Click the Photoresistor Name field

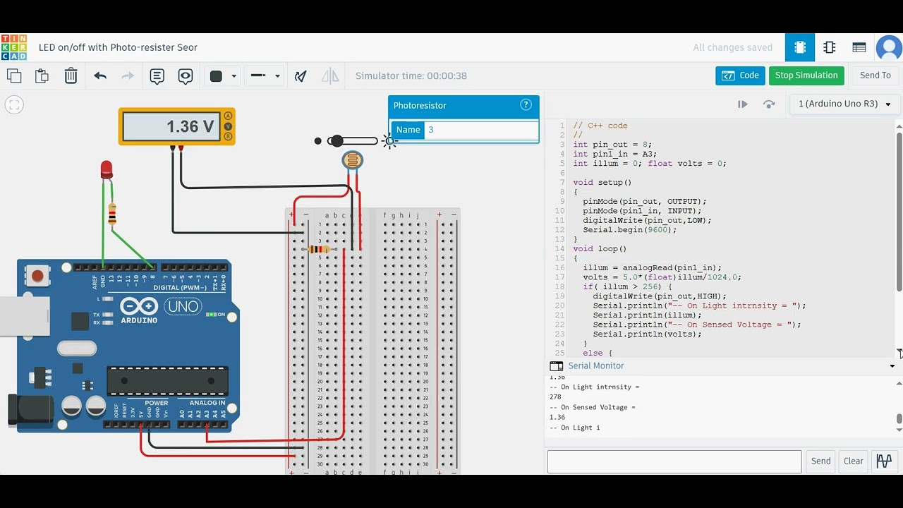[481, 130]
